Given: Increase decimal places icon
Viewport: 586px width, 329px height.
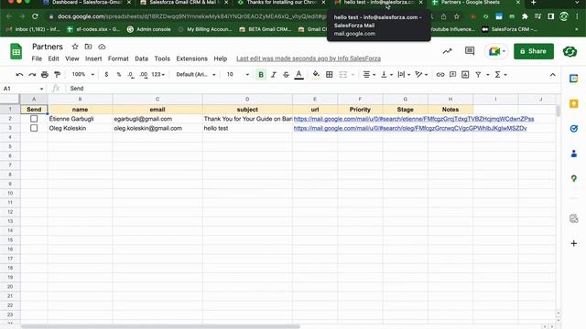Looking at the screenshot, I should tap(144, 75).
